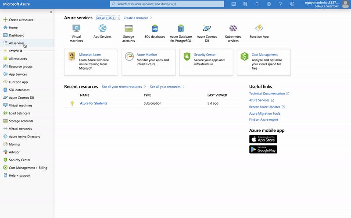The image size is (351, 218).
Task: Open Azure Migration Tools link
Action: (265, 113)
